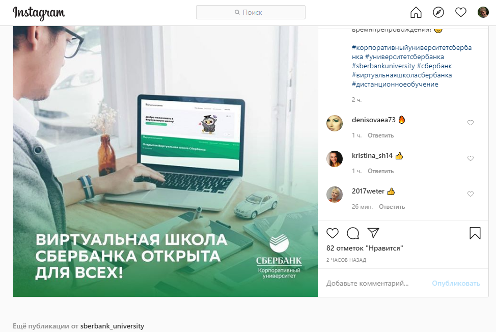
Task: Like kristina_sh14's comment
Action: tap(471, 158)
